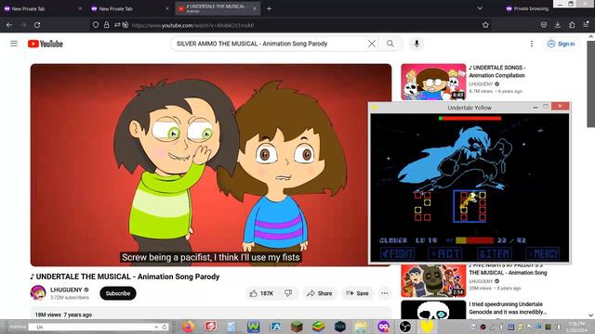This screenshot has height=334, width=595.
Task: Switch to Undertale Yellow heart taskbar icon
Action: point(427,327)
